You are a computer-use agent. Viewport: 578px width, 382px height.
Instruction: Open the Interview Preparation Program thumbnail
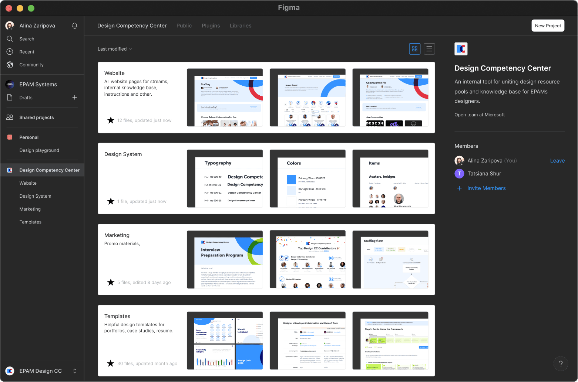[x=225, y=259]
